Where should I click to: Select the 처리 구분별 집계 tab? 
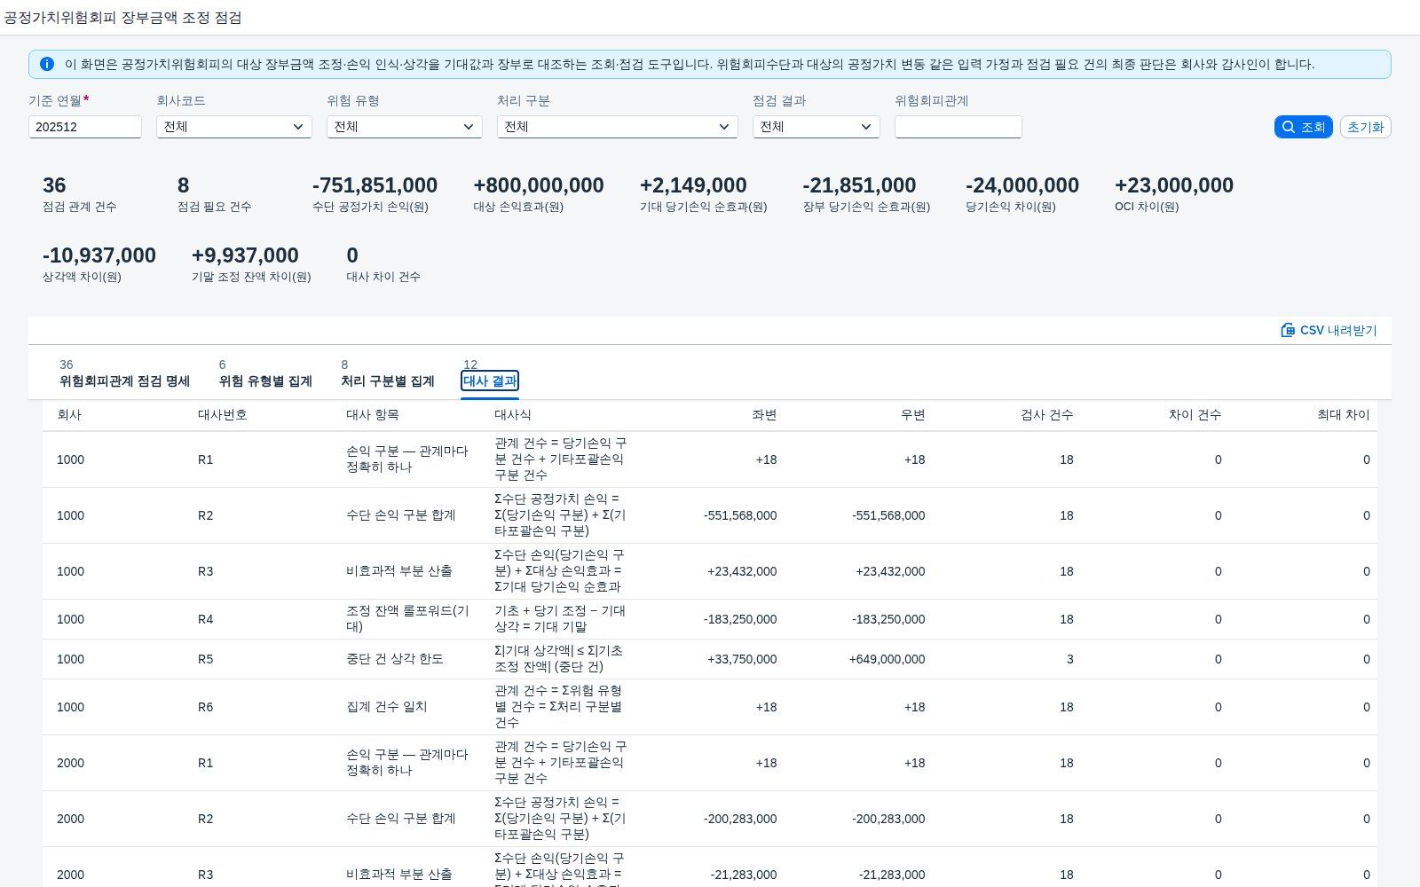[x=388, y=381]
